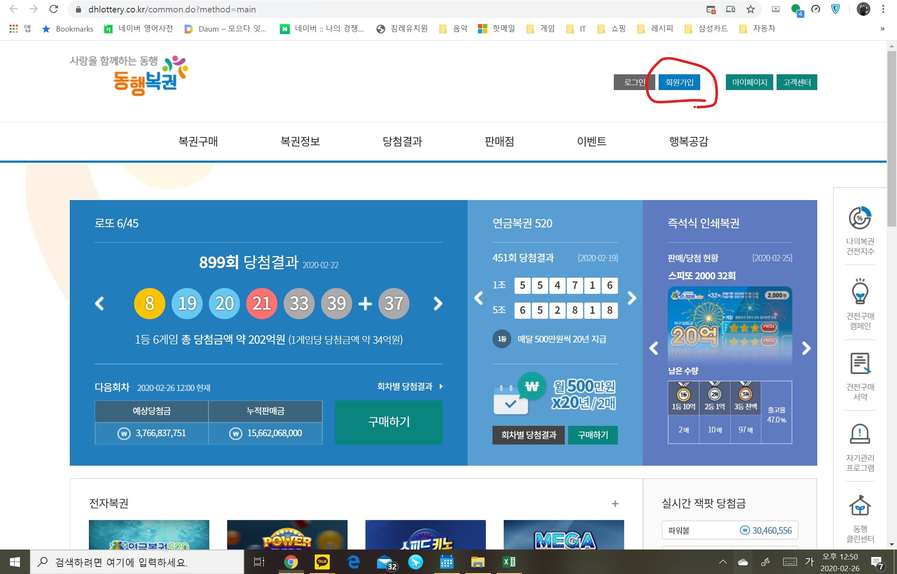Click the Windows taskbar search box
The height and width of the screenshot is (574, 897).
pyautogui.click(x=137, y=562)
